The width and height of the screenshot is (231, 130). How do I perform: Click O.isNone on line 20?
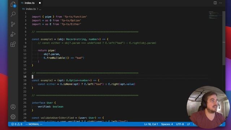(x=66, y=84)
